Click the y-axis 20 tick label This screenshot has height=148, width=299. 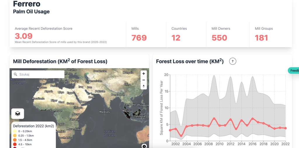click(166, 75)
